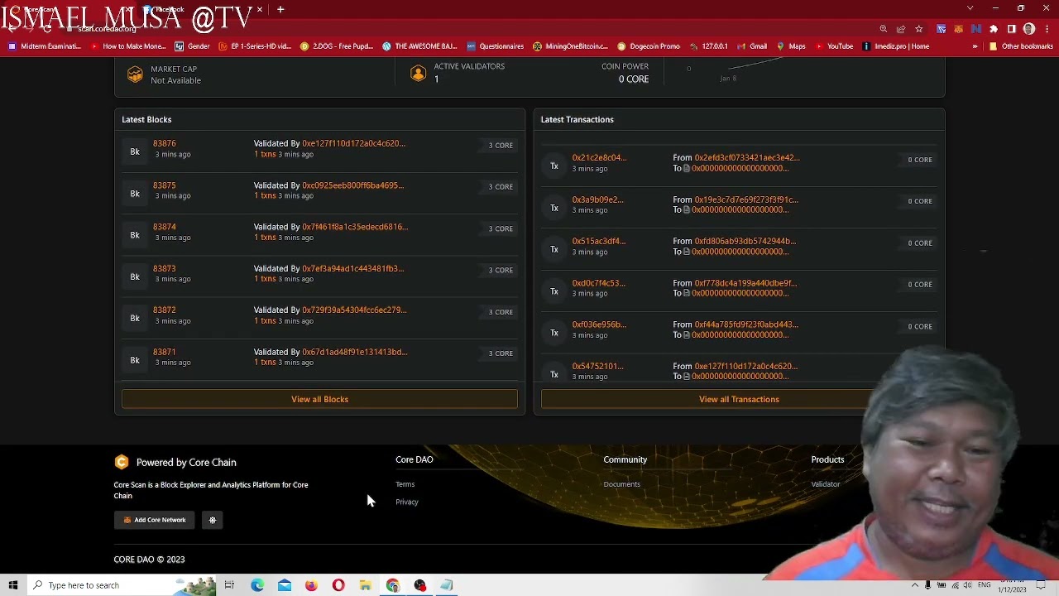Click the Bk icon for block 83873
Viewport: 1059px width, 596px height.
pyautogui.click(x=135, y=276)
